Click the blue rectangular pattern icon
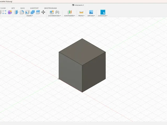Screen dimensions: 167x125 click(4, 12)
